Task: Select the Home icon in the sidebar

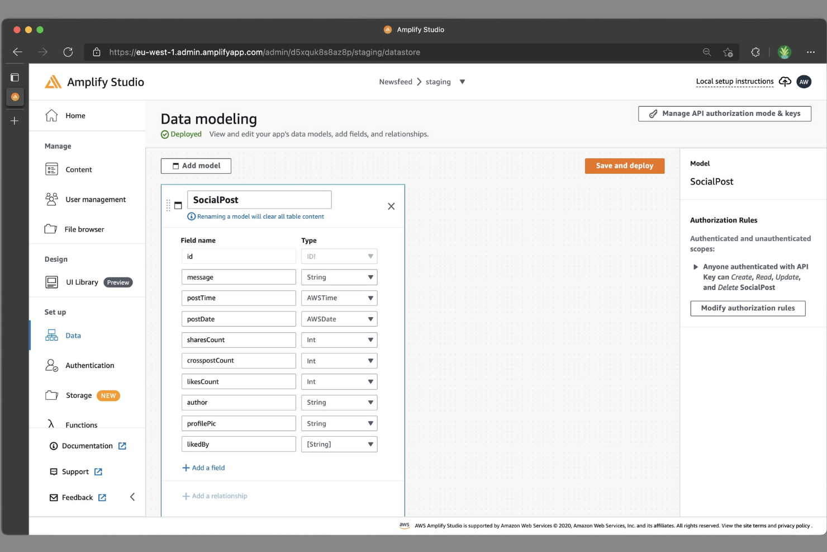Action: coord(51,115)
